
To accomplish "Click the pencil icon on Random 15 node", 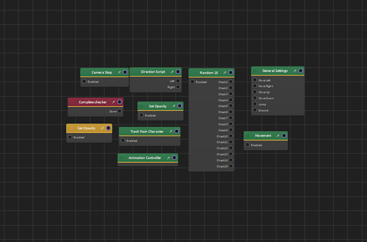I will click(225, 72).
